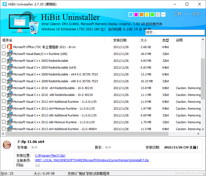Click the computer and recycle bin banner logo
206x176 pixels.
point(24,23)
